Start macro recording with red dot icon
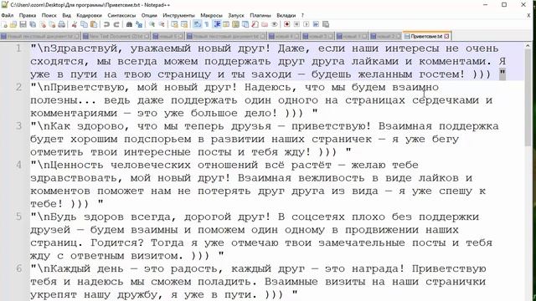 click(x=287, y=24)
